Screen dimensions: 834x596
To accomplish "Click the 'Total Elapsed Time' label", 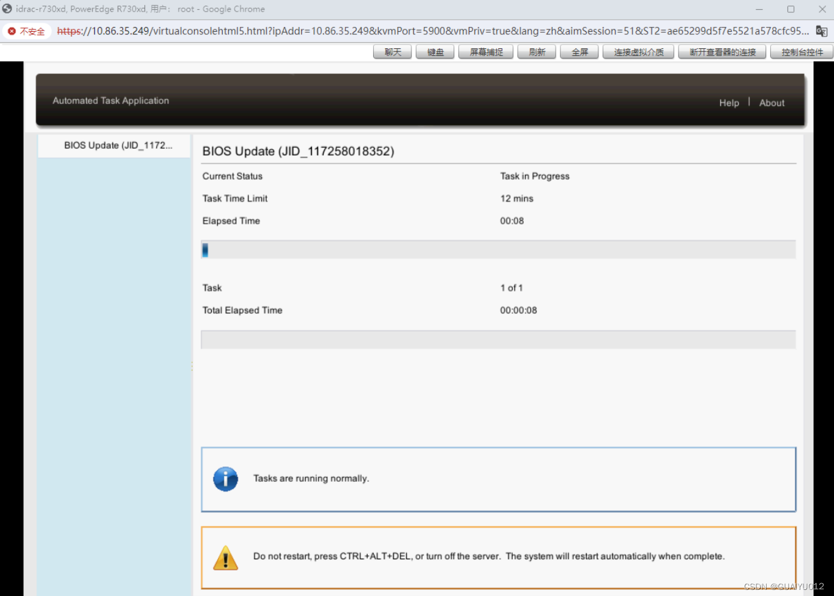I will click(242, 311).
